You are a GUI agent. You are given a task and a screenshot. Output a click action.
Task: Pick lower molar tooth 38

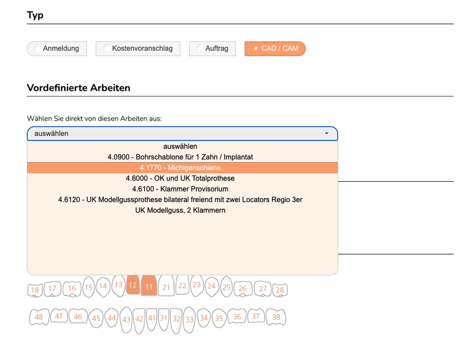coord(276,317)
